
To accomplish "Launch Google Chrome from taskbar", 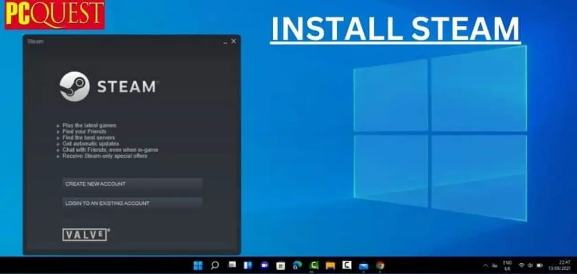I will click(x=380, y=265).
